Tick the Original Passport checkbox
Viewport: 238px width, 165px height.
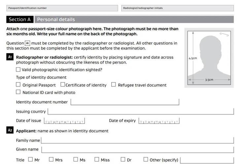click(18, 85)
